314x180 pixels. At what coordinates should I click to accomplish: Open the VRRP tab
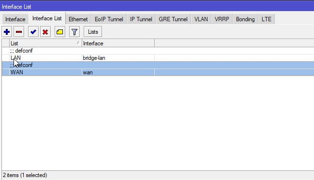tap(222, 19)
